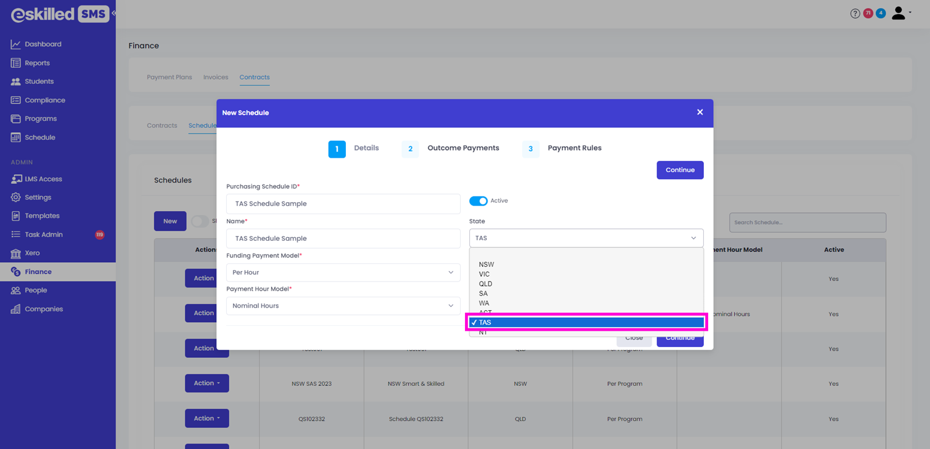Screen dimensions: 930x449
Task: Open the blue 4 notifications badge
Action: (881, 13)
